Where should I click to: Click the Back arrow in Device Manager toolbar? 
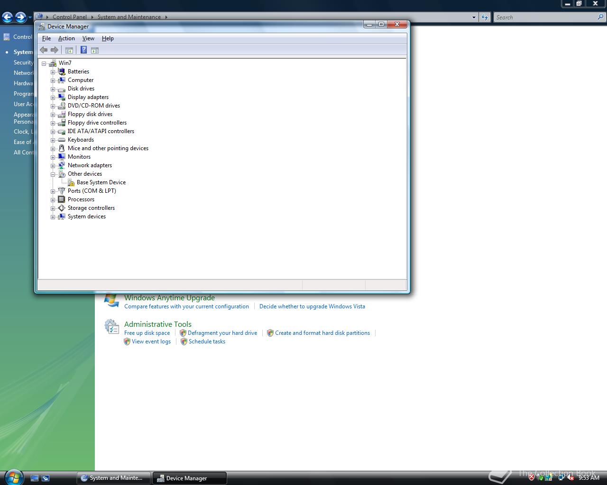pyautogui.click(x=44, y=50)
